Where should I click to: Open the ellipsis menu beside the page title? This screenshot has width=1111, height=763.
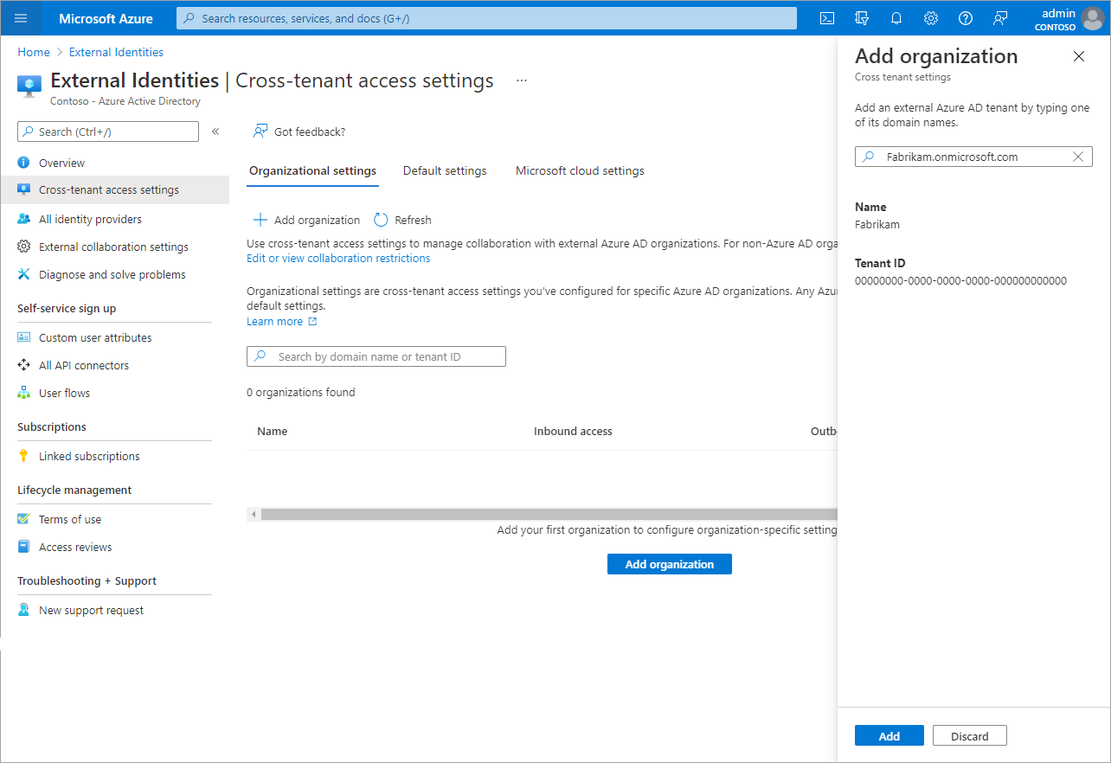point(521,79)
